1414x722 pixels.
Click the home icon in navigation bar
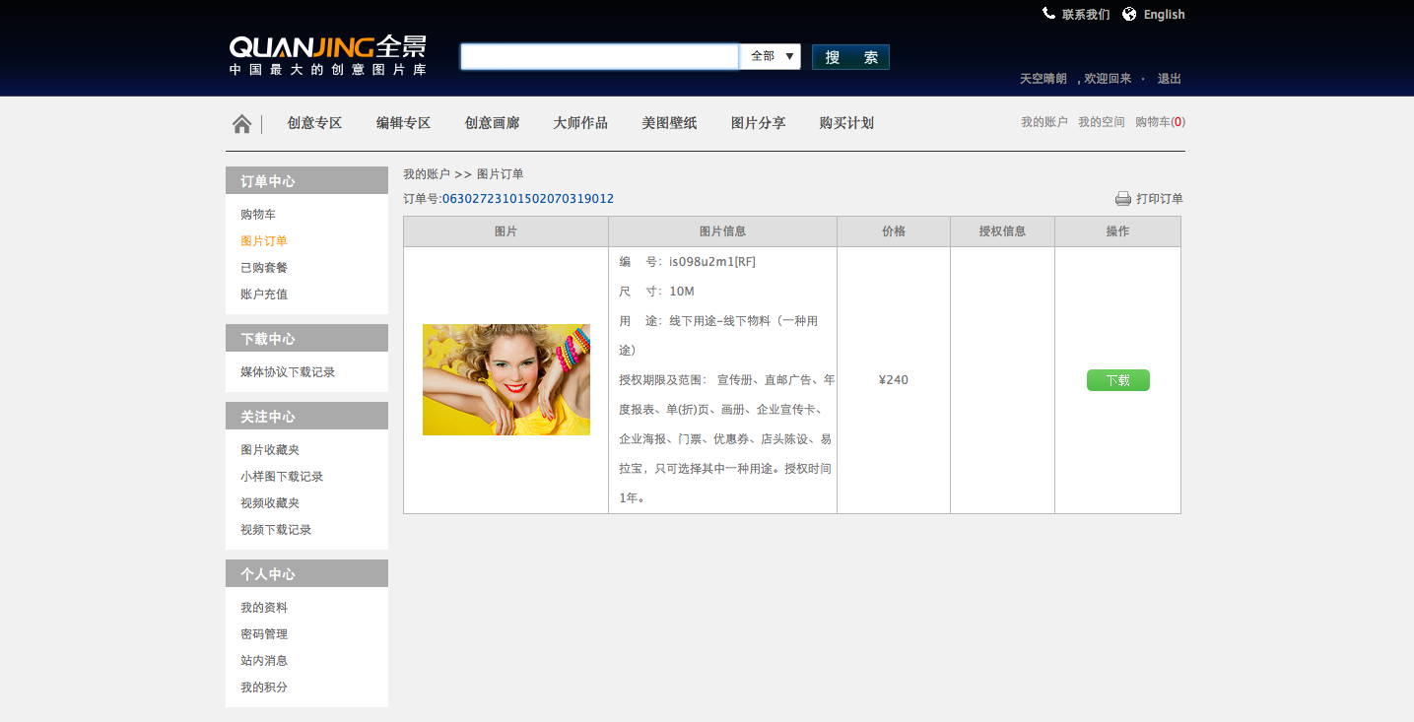241,123
